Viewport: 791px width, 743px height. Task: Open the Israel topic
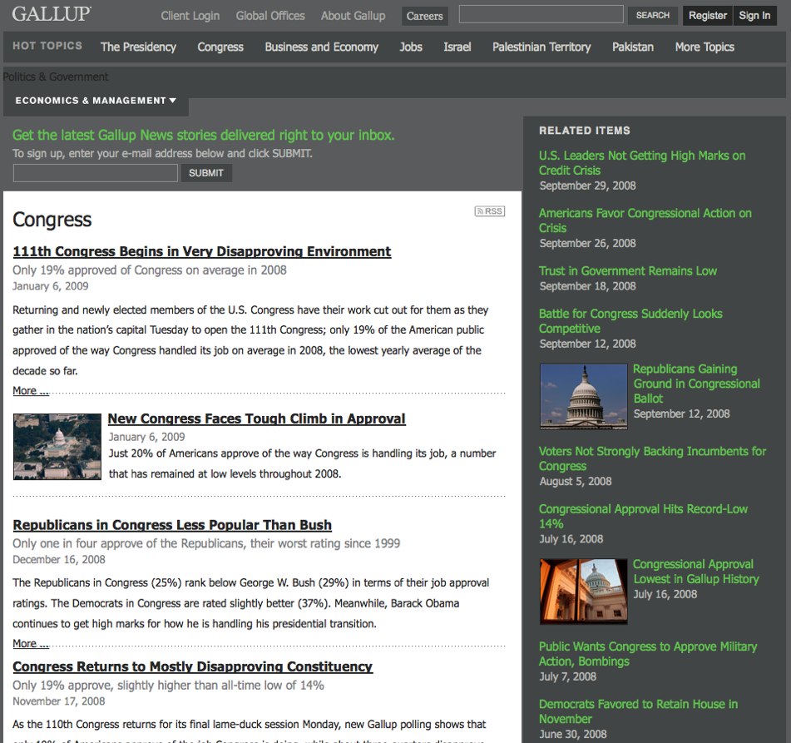coord(457,47)
